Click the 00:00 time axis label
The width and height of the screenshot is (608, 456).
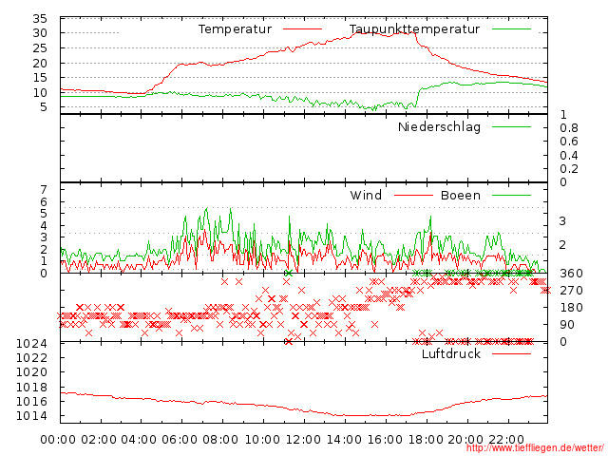(58, 440)
